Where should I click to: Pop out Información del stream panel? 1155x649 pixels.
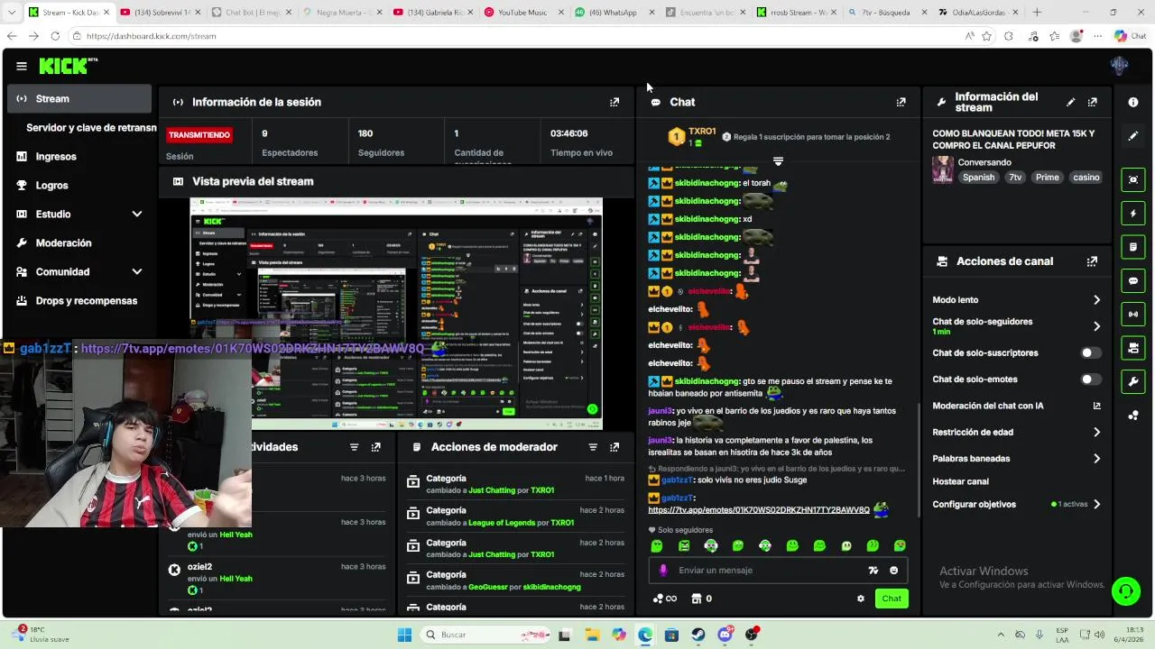[1092, 102]
